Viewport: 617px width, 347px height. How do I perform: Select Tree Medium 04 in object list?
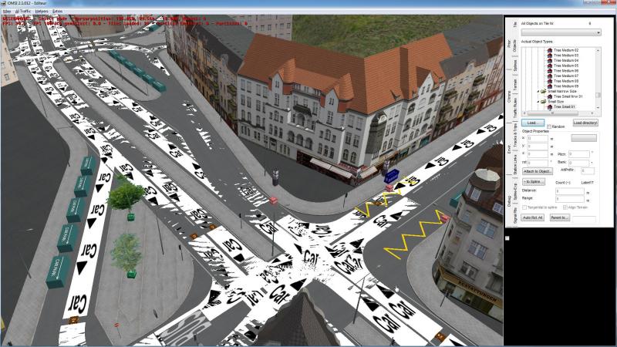click(x=566, y=61)
